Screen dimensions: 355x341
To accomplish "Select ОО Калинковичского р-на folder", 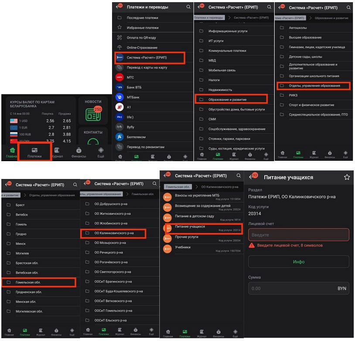I will point(113,233).
